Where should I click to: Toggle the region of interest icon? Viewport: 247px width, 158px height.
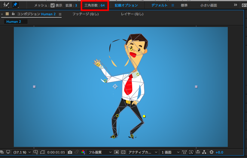click(x=117, y=152)
